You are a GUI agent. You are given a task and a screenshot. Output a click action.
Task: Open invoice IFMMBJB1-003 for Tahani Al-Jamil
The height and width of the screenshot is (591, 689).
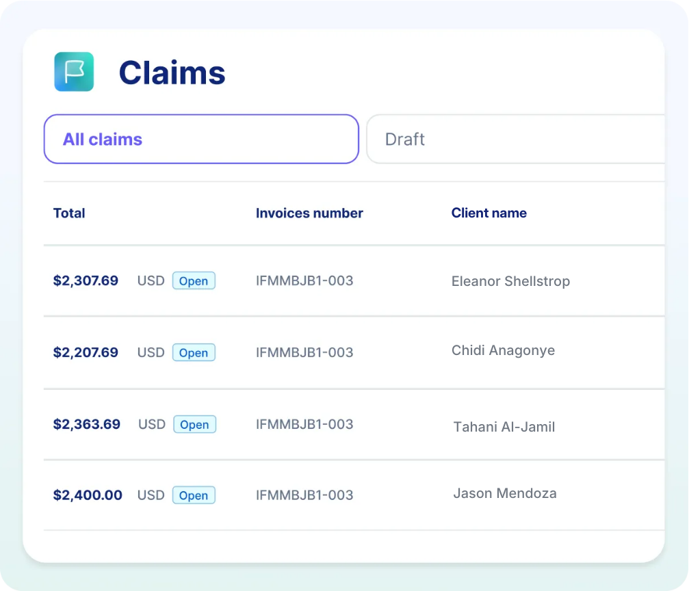(304, 424)
